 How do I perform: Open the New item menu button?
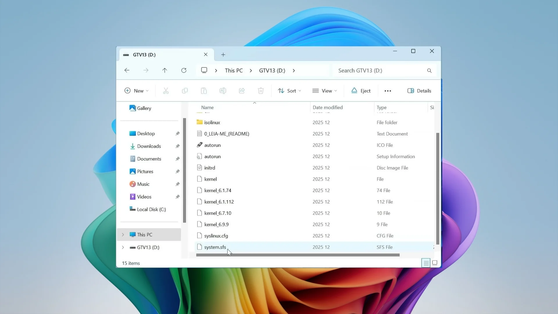pyautogui.click(x=137, y=91)
